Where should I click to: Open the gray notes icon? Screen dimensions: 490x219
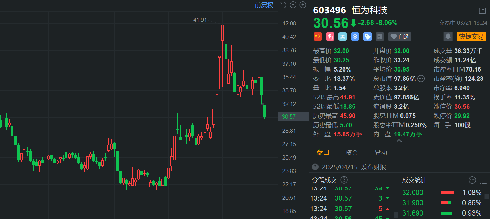coord(380,36)
